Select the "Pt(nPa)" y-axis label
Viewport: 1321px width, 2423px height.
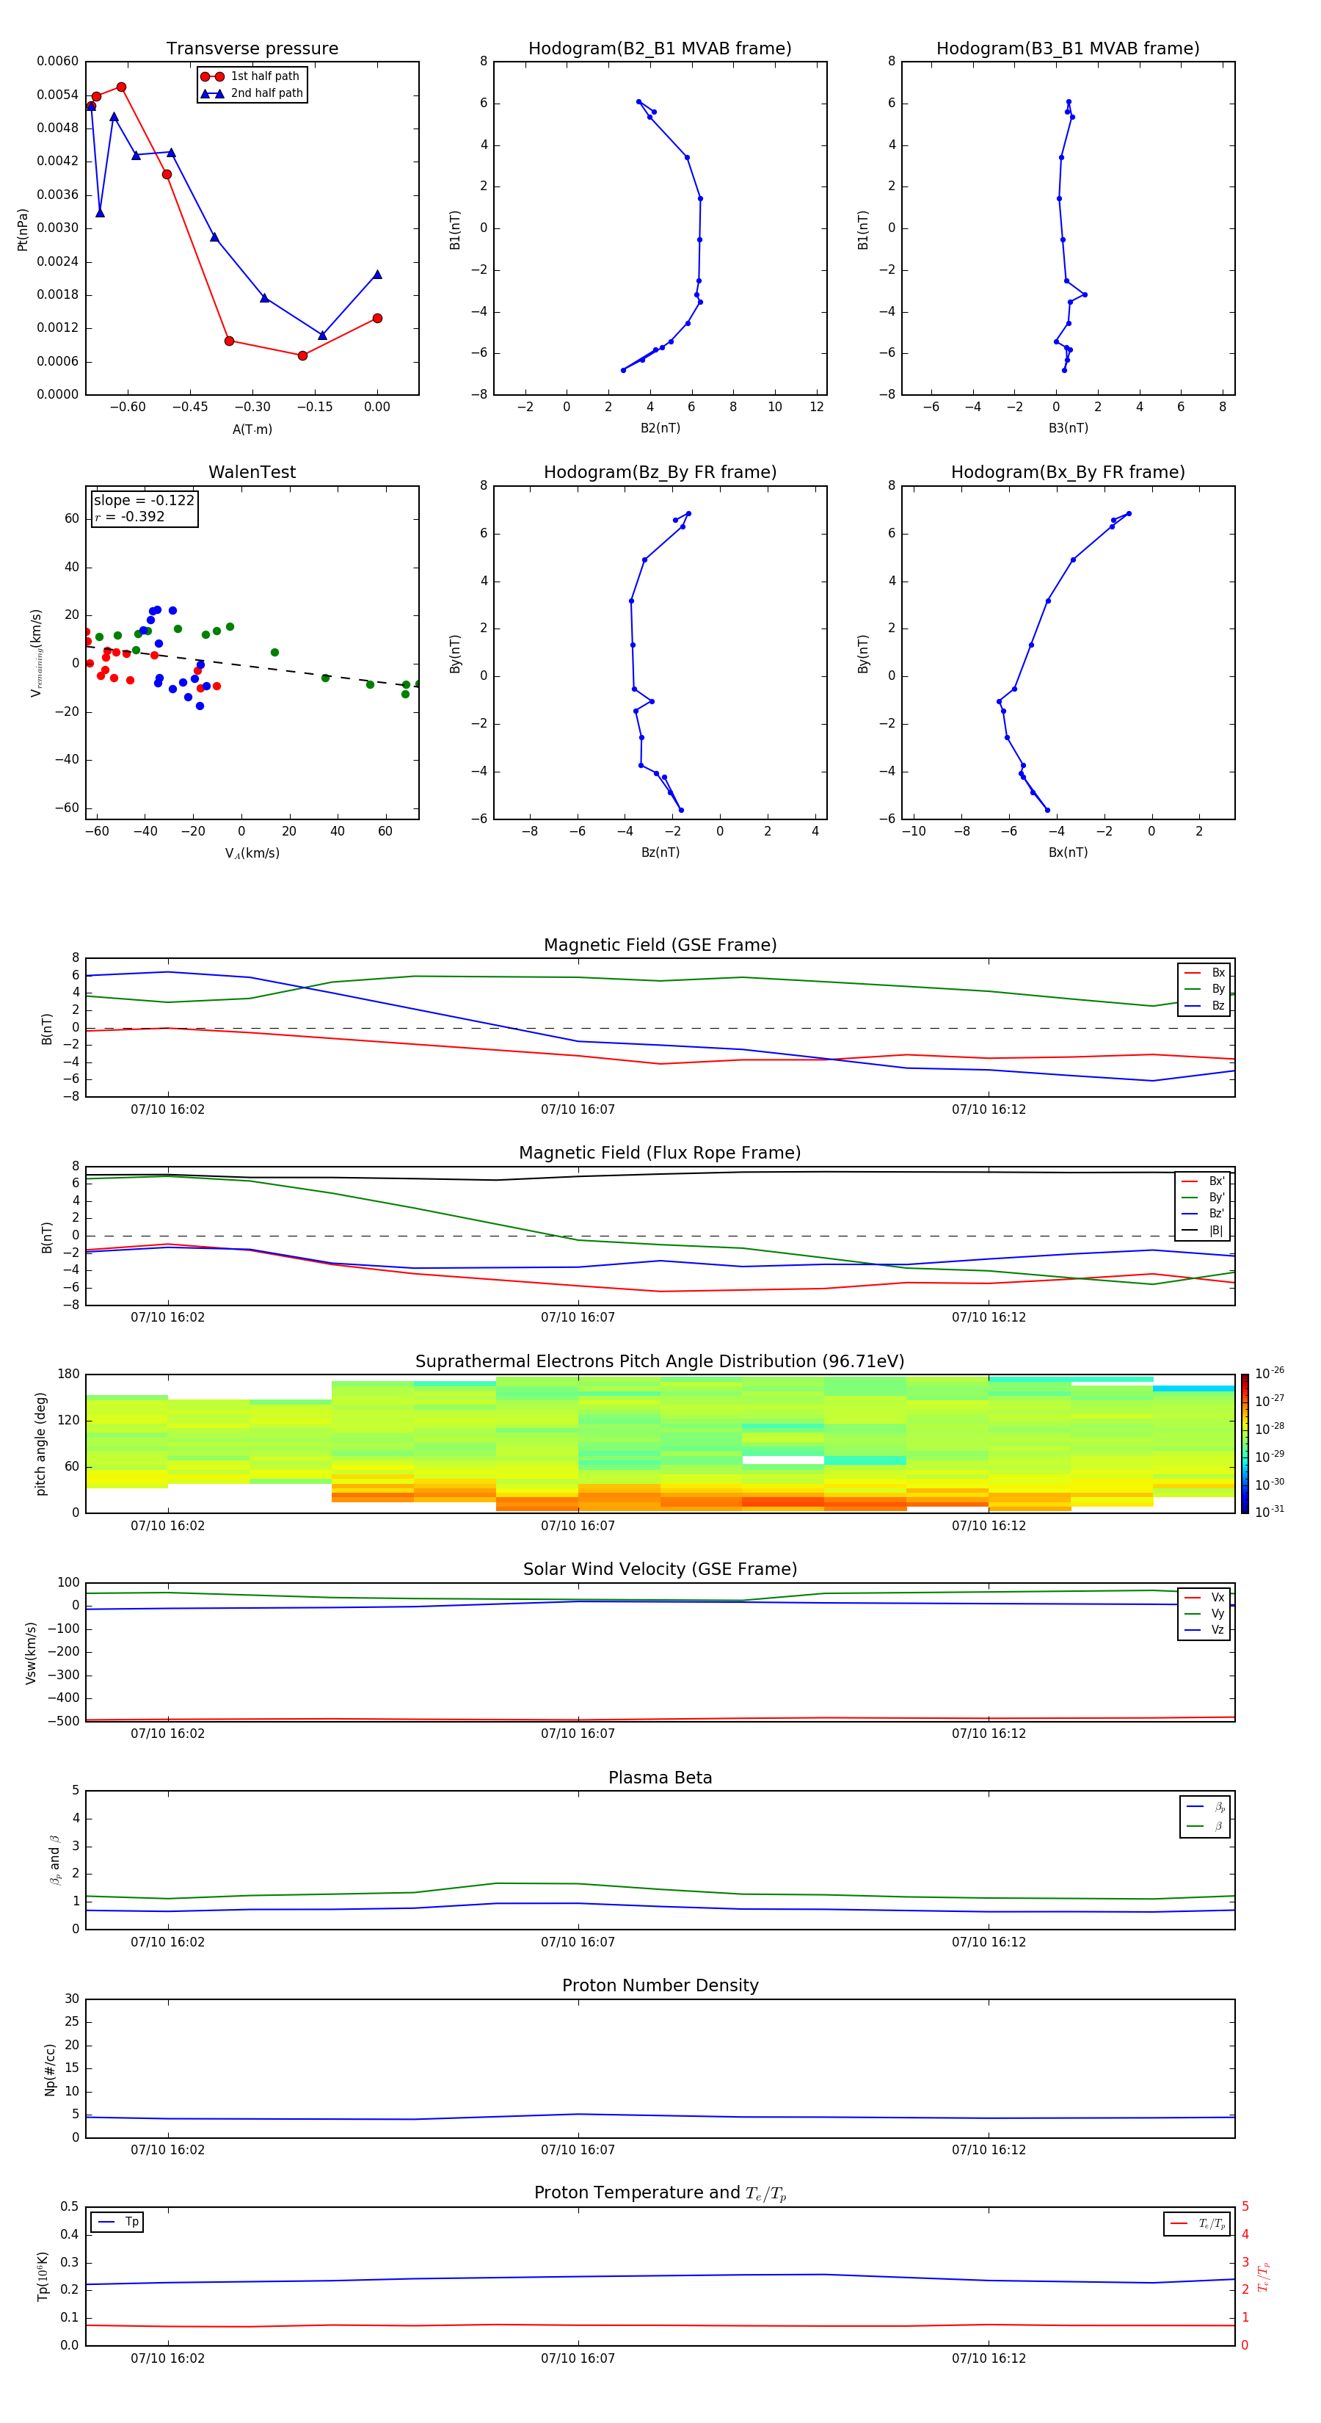(x=23, y=228)
